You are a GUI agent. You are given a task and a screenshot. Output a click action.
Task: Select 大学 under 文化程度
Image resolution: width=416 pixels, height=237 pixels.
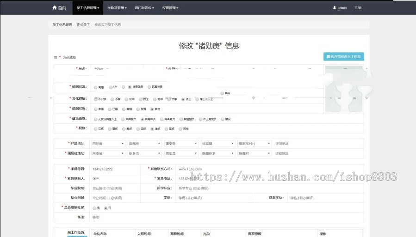[169, 99]
